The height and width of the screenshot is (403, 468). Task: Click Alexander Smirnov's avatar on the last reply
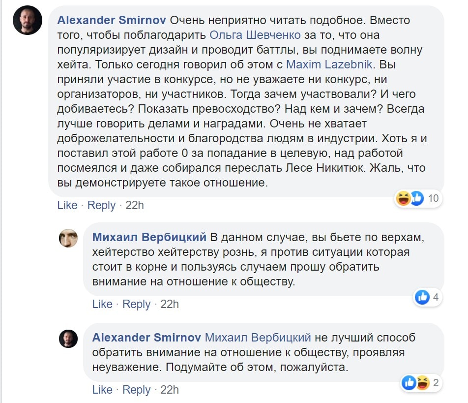point(68,339)
